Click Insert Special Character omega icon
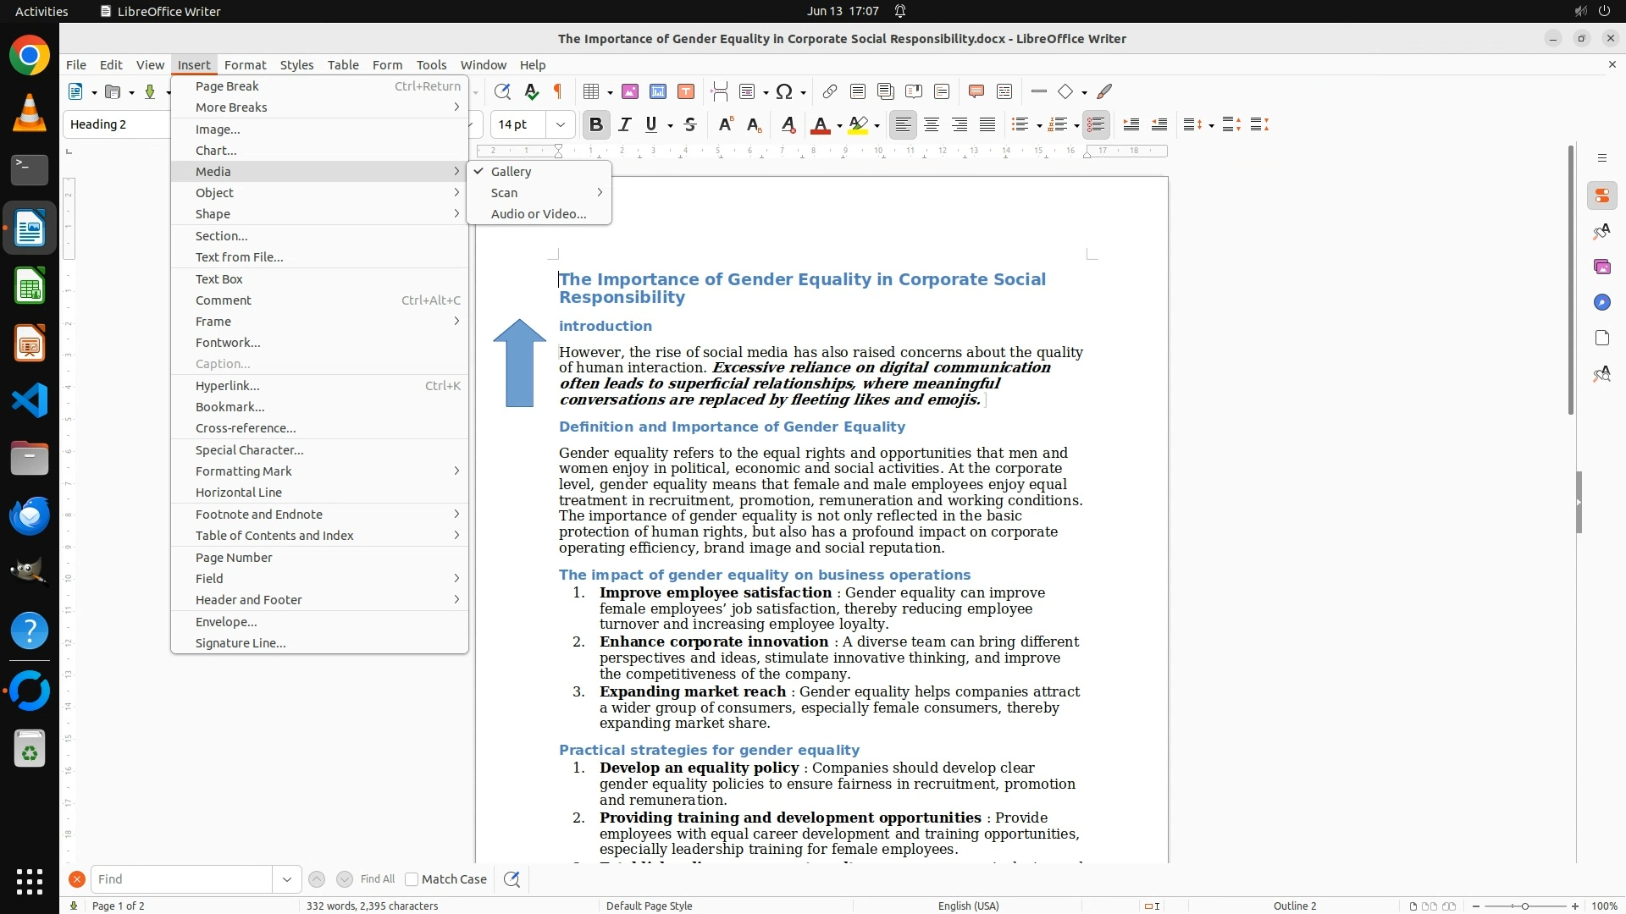1626x914 pixels. 784,91
